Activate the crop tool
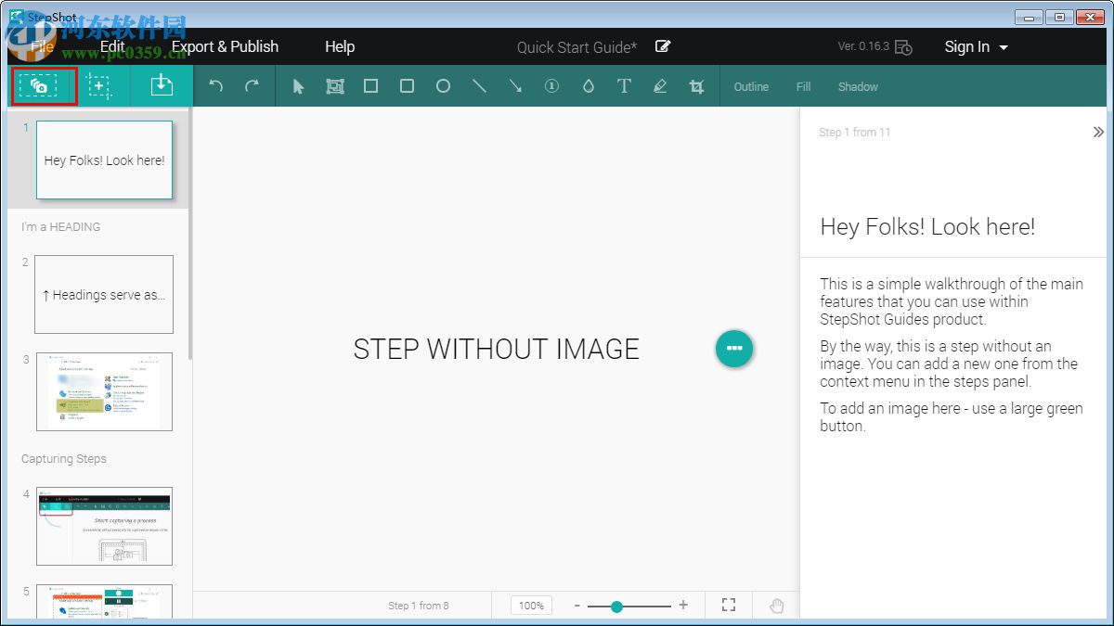 pos(696,86)
